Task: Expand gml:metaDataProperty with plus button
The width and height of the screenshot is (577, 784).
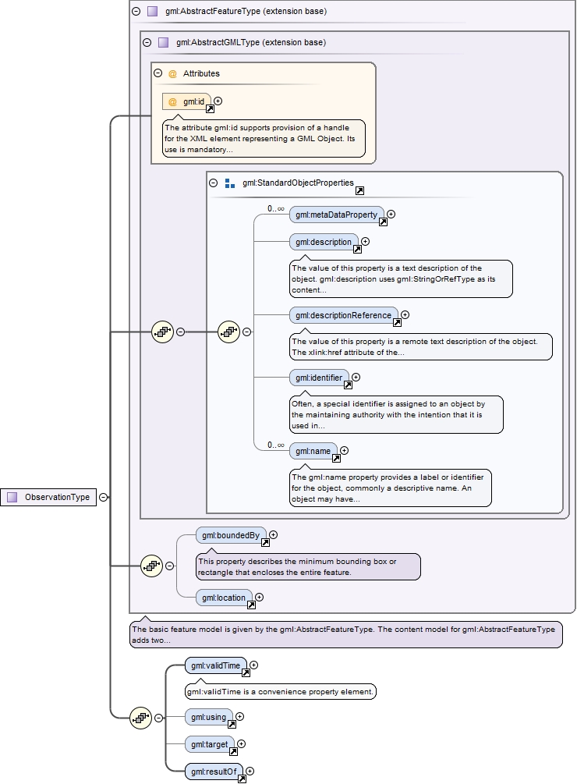Action: [x=391, y=214]
